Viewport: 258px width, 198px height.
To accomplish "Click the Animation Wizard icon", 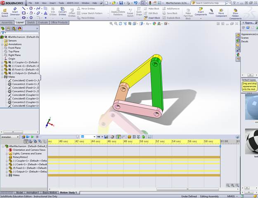I will 112,137.
